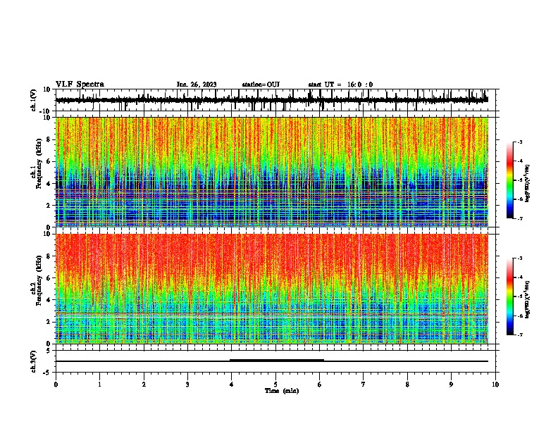
Task: Click the ch.3(V) axis label
Action: 34,361
